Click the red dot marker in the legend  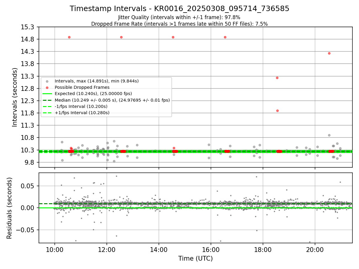pyautogui.click(x=47, y=87)
